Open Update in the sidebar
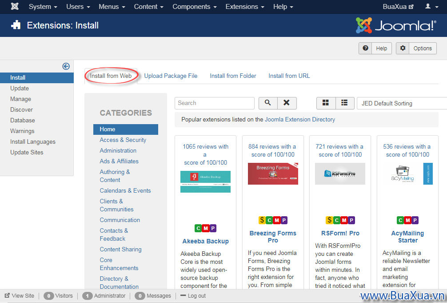The width and height of the screenshot is (447, 303). [20, 88]
